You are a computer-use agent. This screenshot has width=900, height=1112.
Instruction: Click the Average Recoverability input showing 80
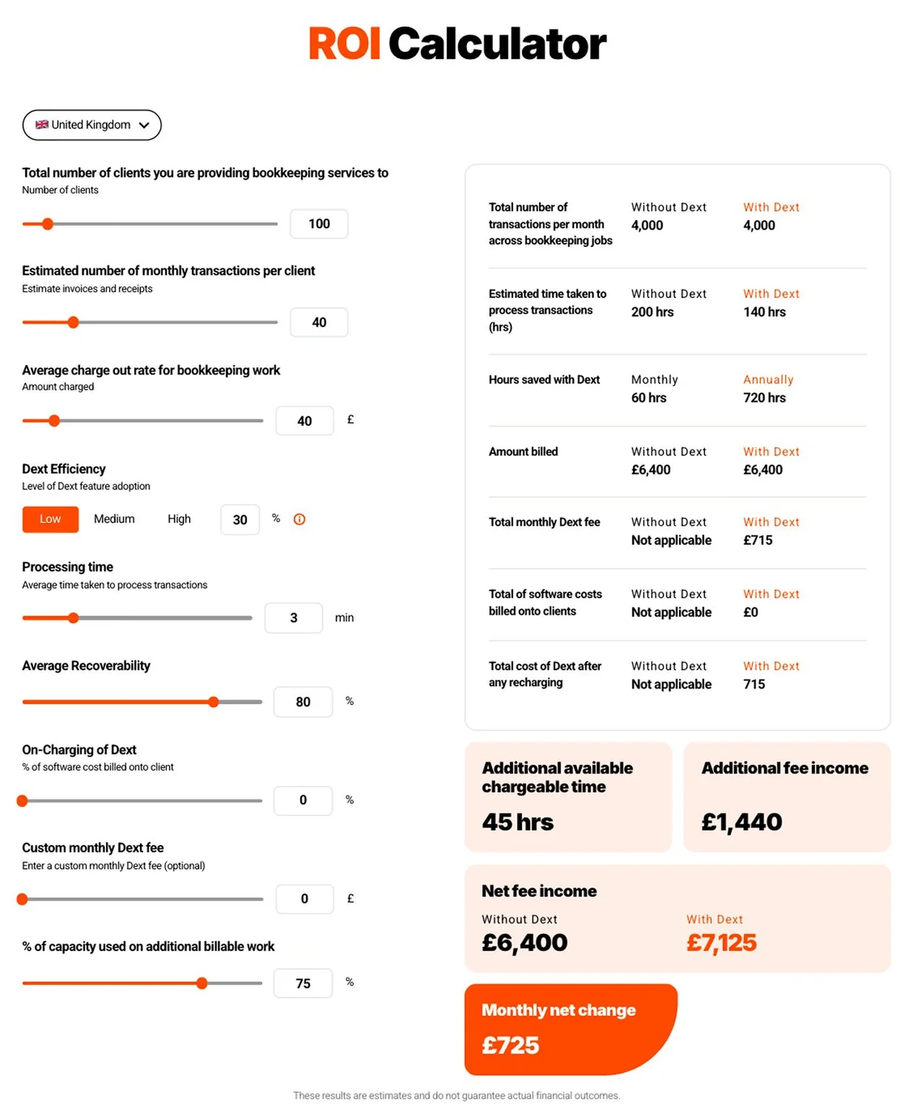pos(303,702)
